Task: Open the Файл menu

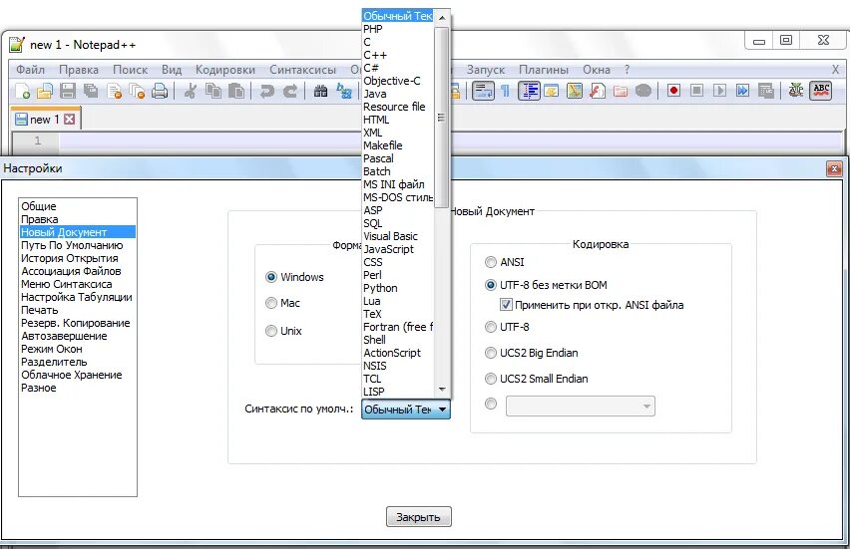Action: (x=30, y=70)
